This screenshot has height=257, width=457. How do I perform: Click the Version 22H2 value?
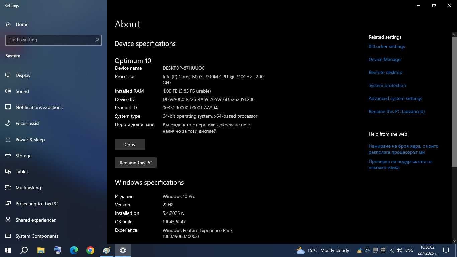pyautogui.click(x=168, y=205)
